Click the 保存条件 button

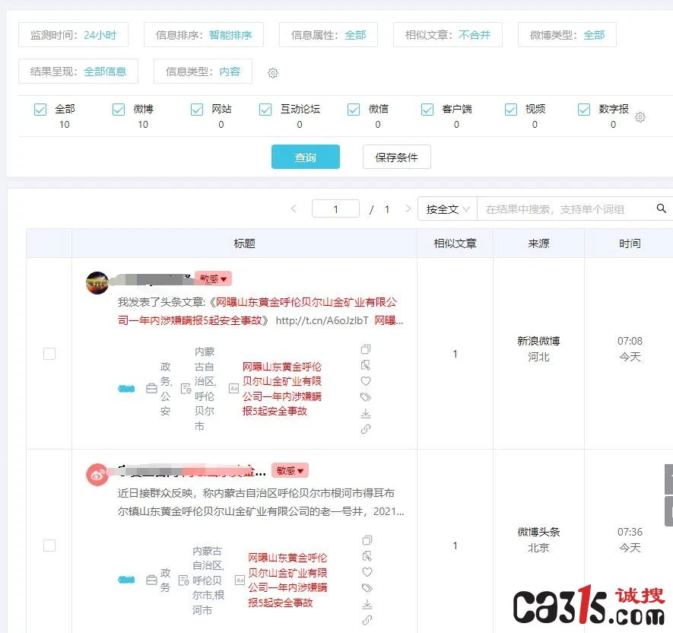pyautogui.click(x=397, y=157)
